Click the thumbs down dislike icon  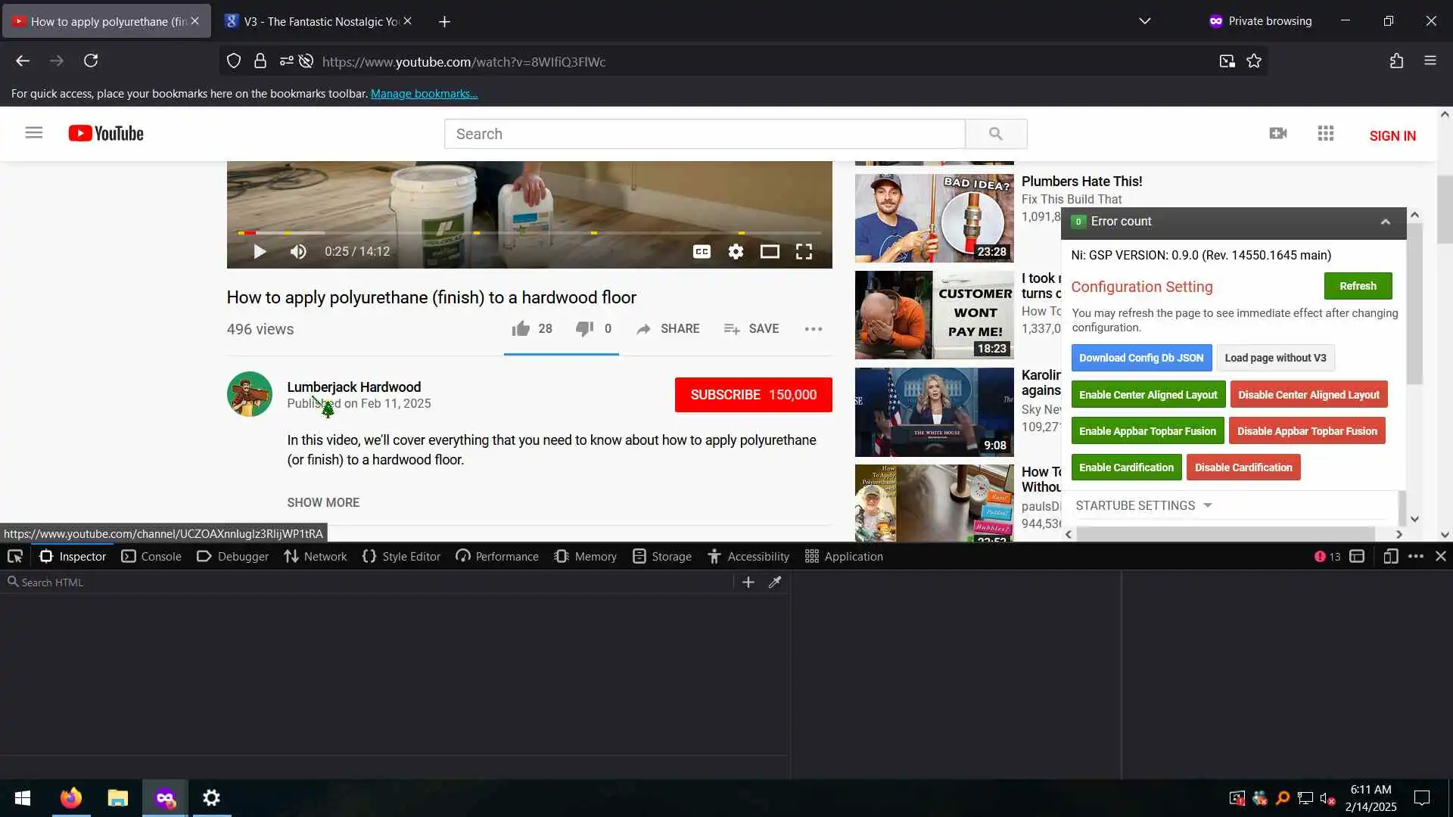point(584,329)
